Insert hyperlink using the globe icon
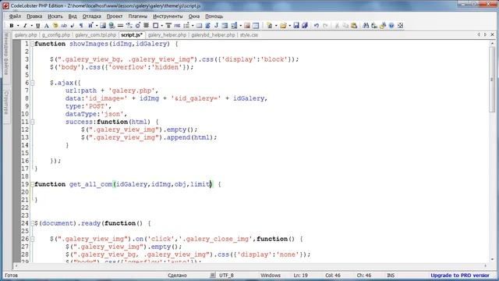Image resolution: width=499 pixels, height=281 pixels. [111, 26]
